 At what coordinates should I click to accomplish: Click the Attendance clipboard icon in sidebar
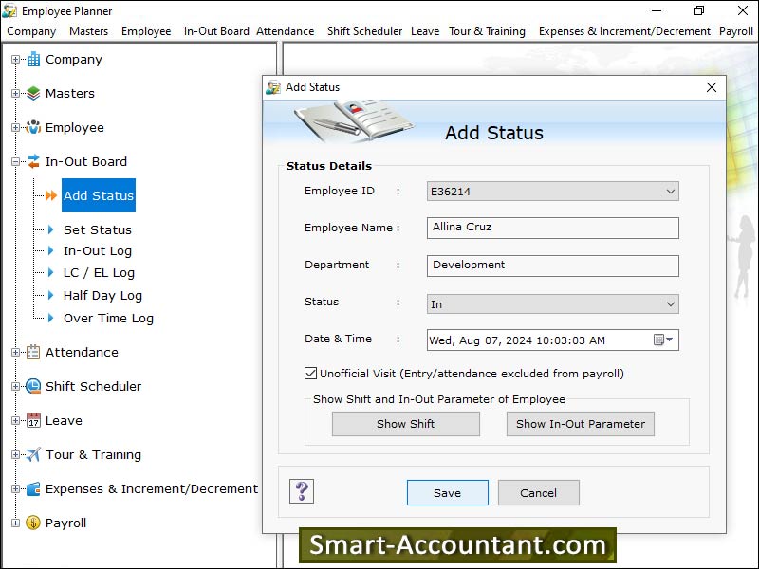point(33,353)
